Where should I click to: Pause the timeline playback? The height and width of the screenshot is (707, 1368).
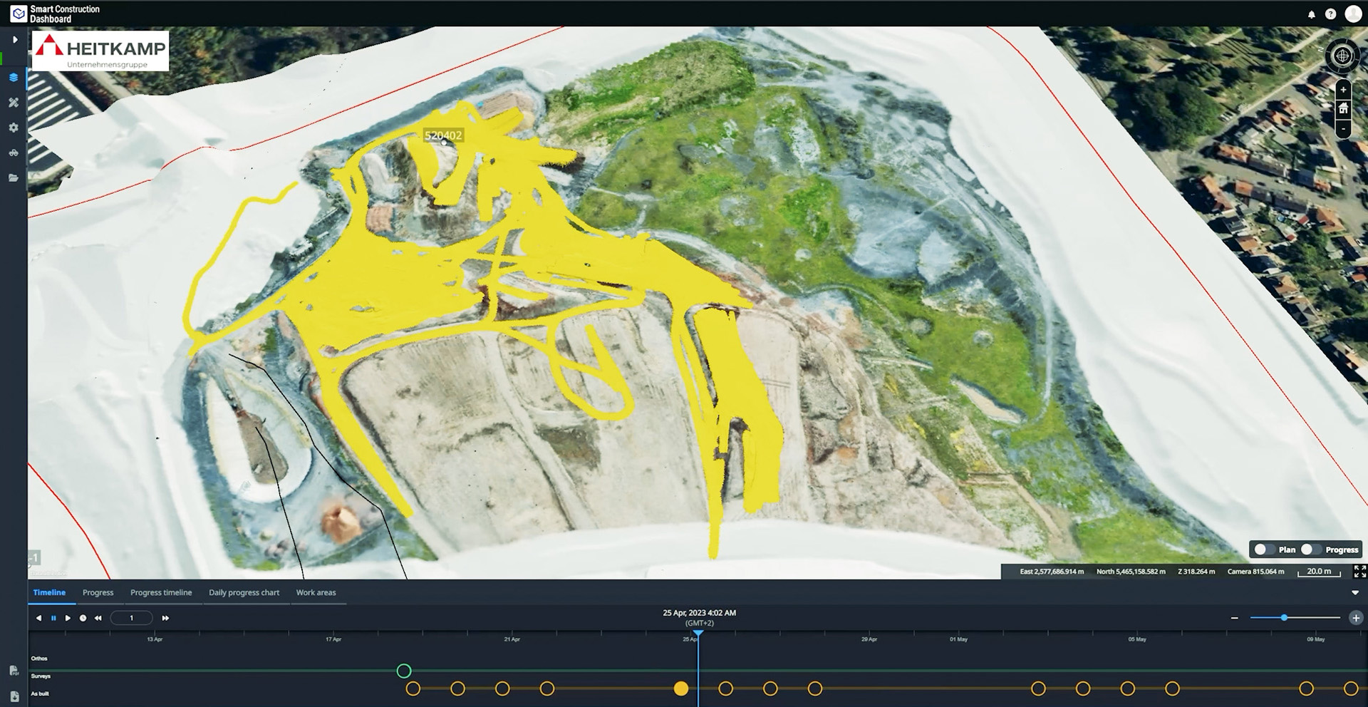[53, 618]
